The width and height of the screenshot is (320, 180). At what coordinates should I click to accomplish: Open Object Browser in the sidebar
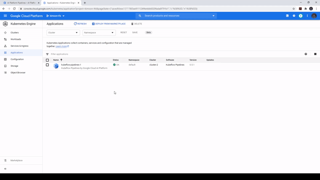point(18,73)
